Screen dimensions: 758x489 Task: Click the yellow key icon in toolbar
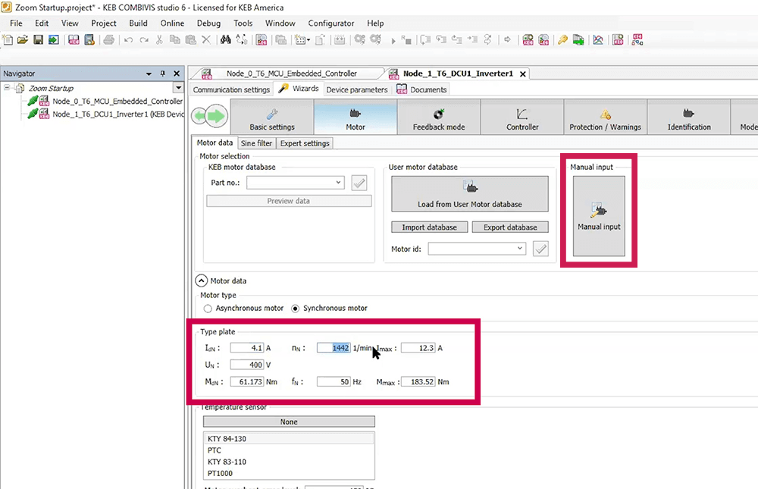pos(562,39)
